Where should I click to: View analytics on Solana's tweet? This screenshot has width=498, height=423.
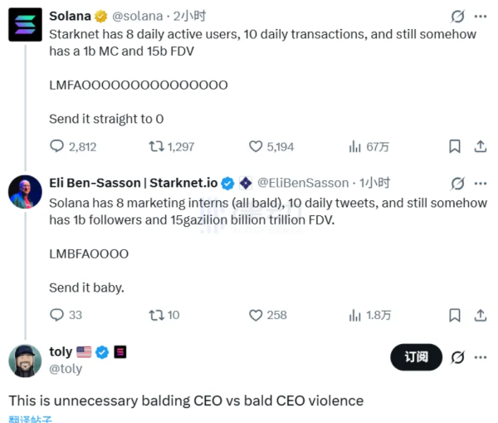point(354,146)
